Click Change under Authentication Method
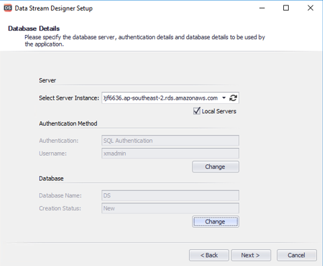323x266 pixels. tap(215, 167)
